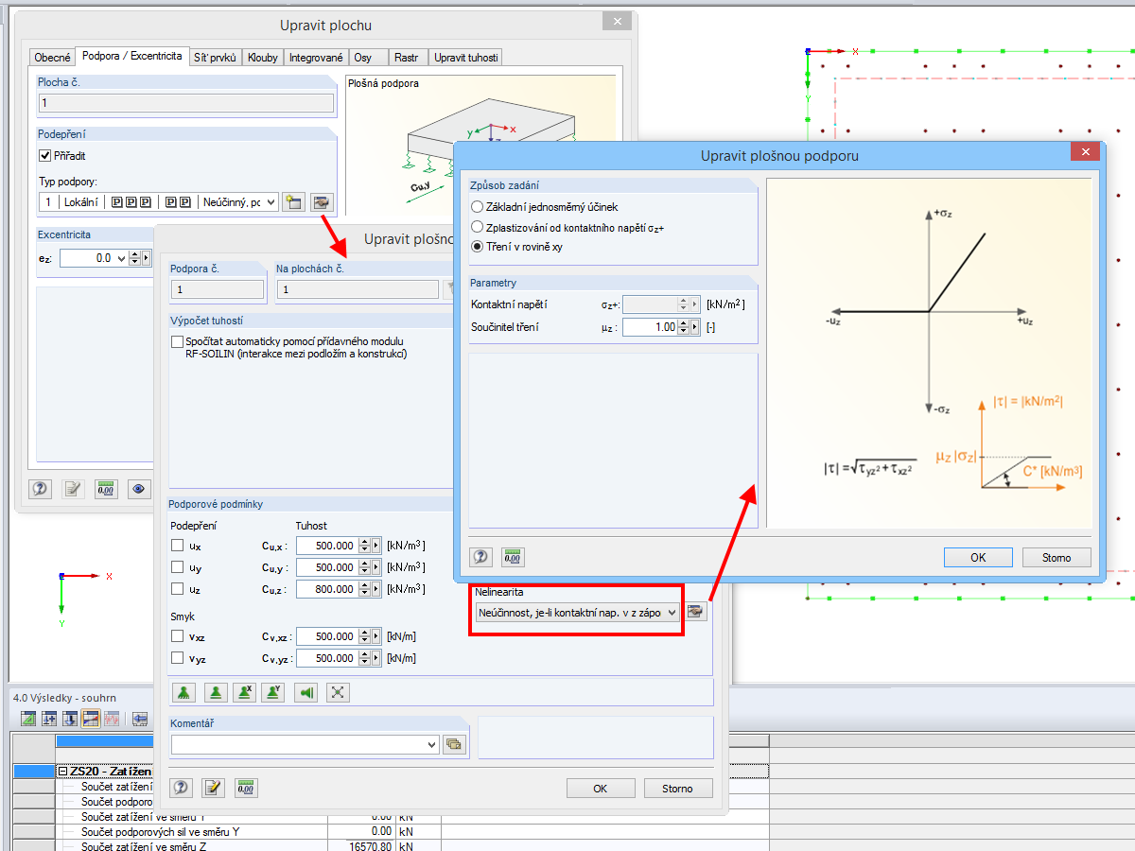1135x851 pixels.
Task: Click the first green support preset icon
Action: [x=184, y=692]
